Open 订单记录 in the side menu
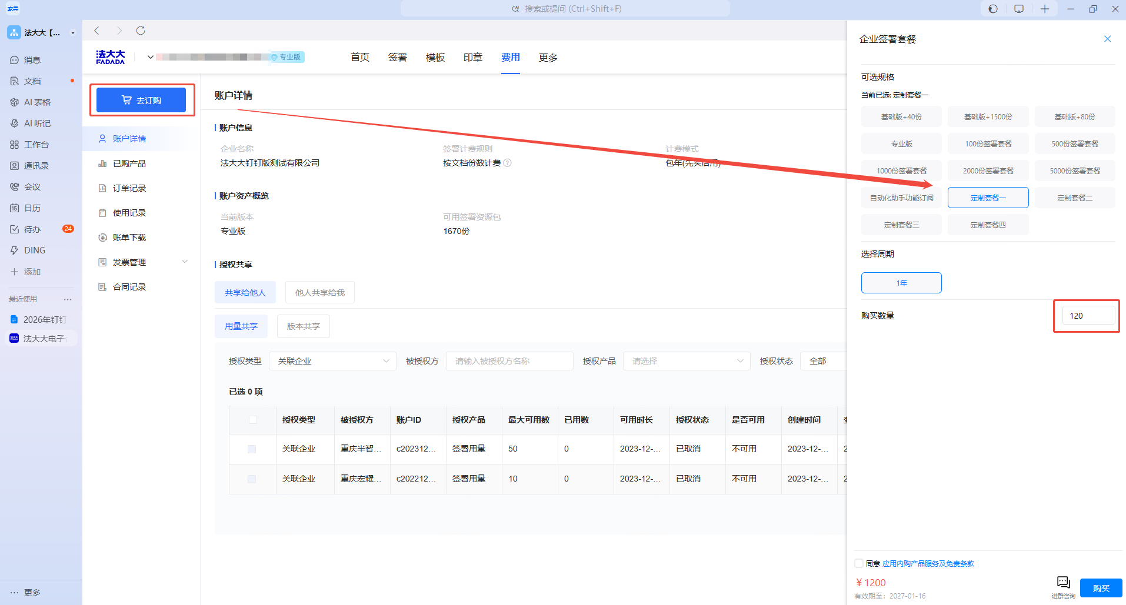The height and width of the screenshot is (605, 1126). click(x=129, y=188)
